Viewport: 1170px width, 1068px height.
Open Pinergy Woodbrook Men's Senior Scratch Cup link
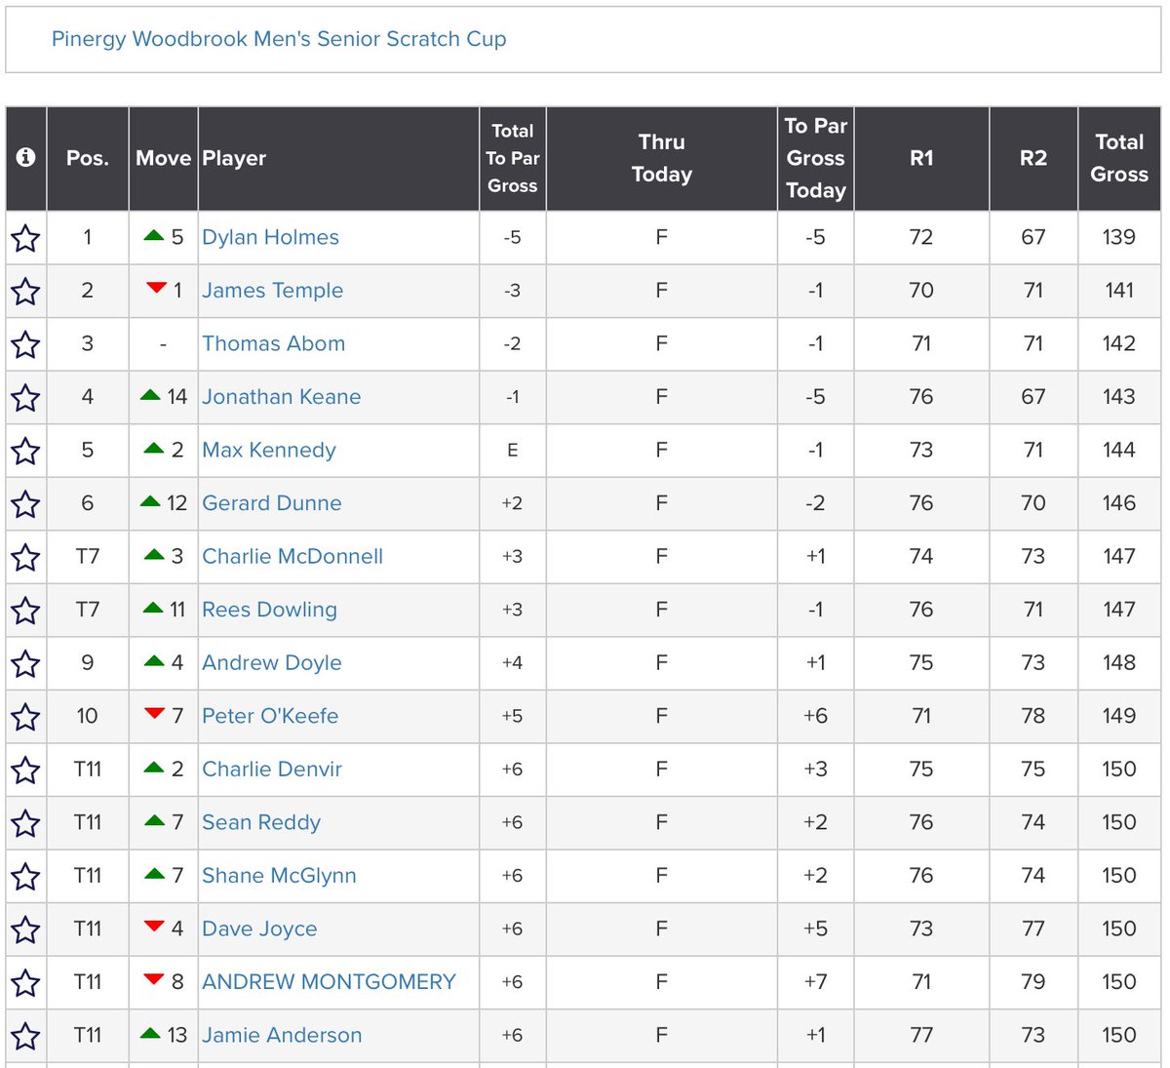(279, 39)
